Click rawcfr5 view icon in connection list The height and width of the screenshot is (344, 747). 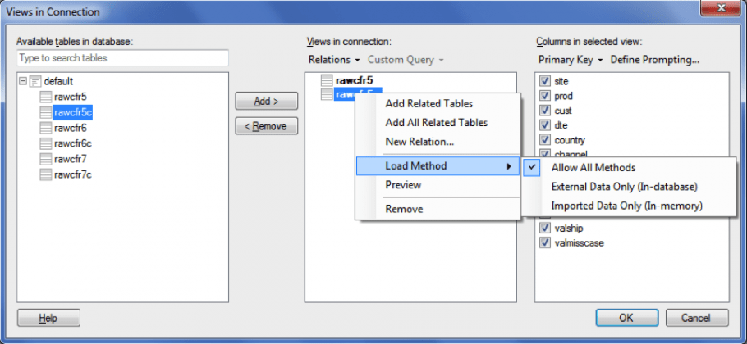tap(327, 80)
